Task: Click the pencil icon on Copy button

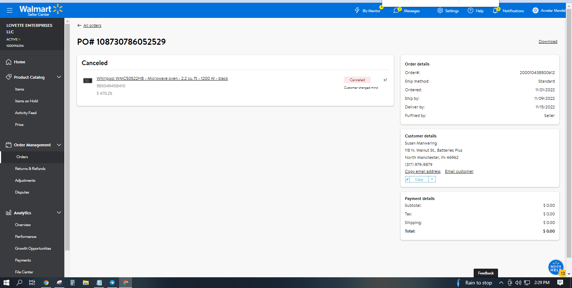Action: pos(407,179)
